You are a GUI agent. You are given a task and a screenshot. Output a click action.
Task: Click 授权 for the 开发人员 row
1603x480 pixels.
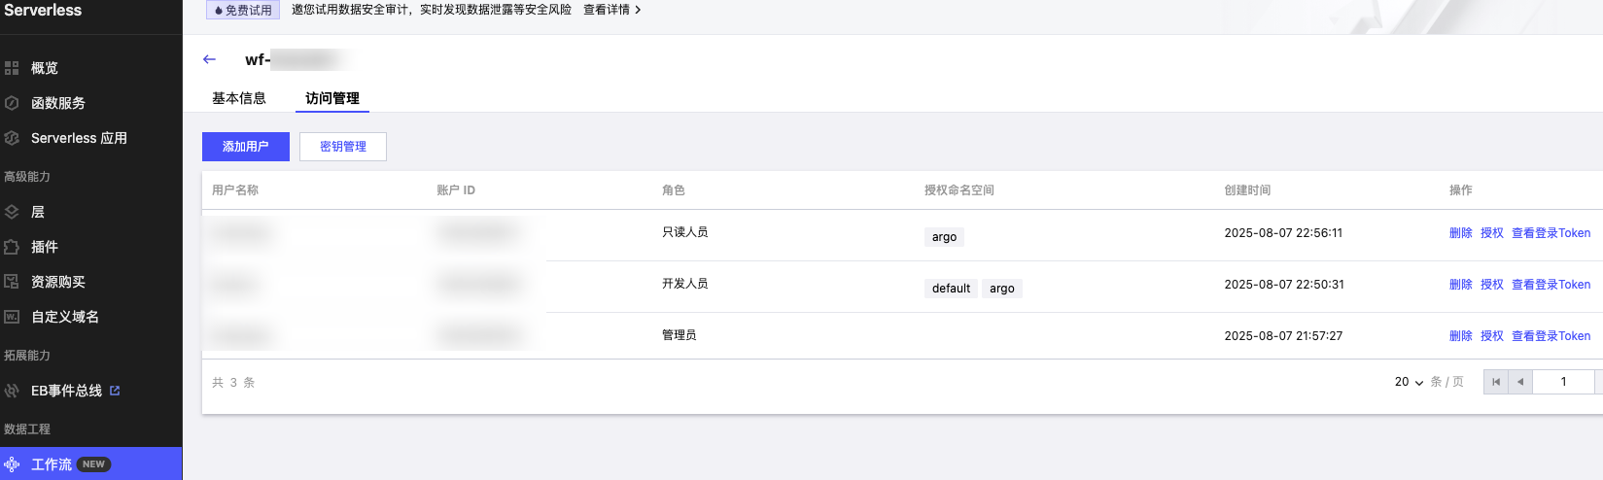(x=1491, y=285)
